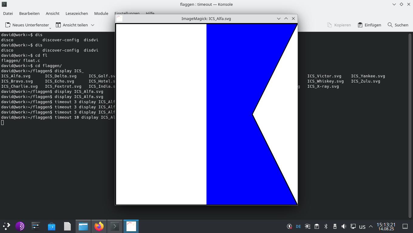Open the network status tray icon

[353, 226]
